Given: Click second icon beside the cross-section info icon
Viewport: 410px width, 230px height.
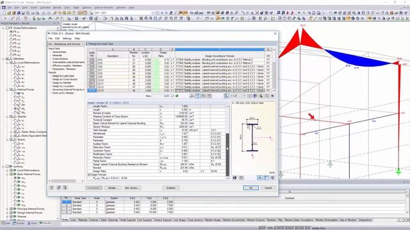Looking at the screenshot, I should click(x=241, y=178).
